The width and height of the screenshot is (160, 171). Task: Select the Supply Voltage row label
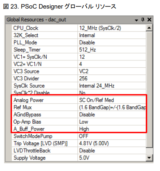[x=29, y=158]
